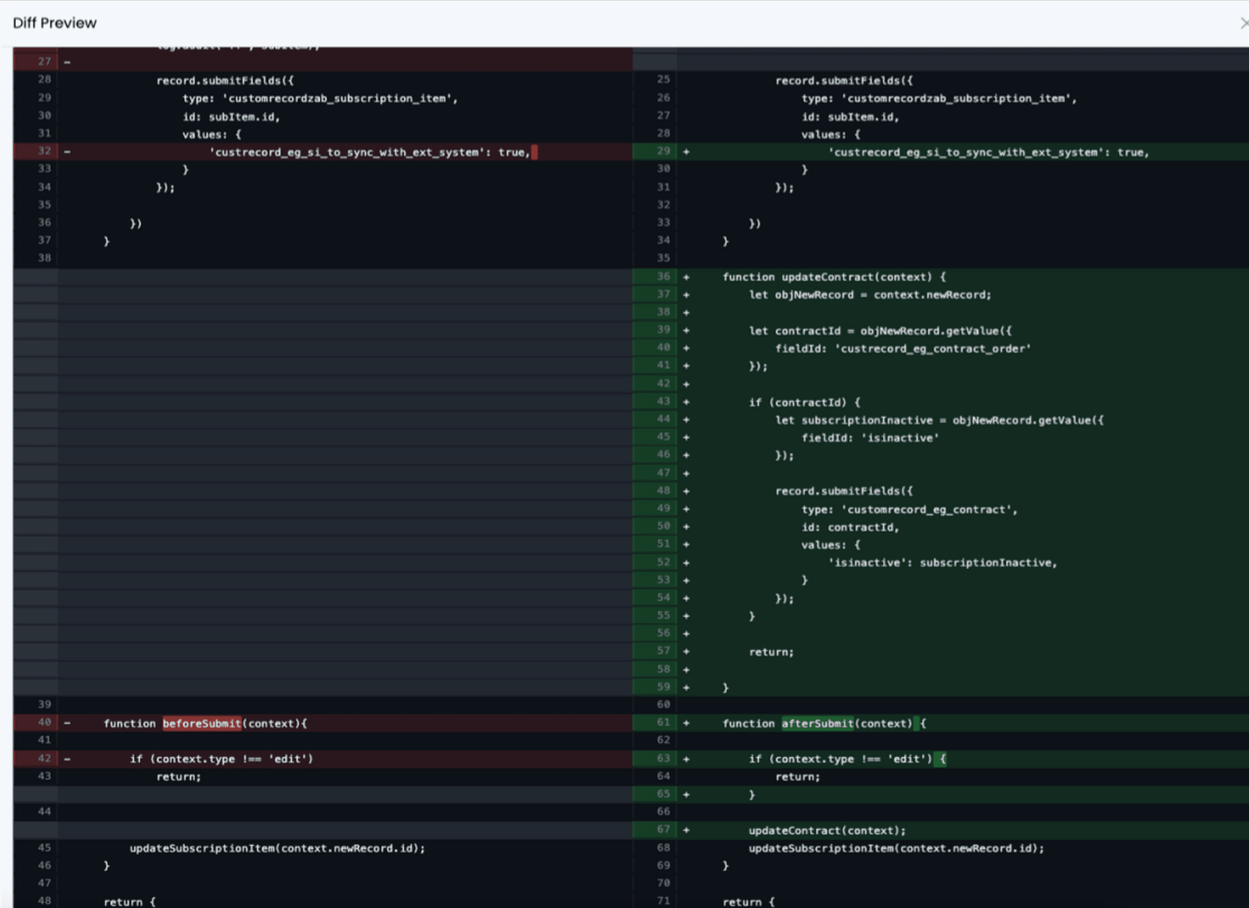The image size is (1249, 908).
Task: Click the plus marker beside updateContract(context) call
Action: [x=686, y=830]
